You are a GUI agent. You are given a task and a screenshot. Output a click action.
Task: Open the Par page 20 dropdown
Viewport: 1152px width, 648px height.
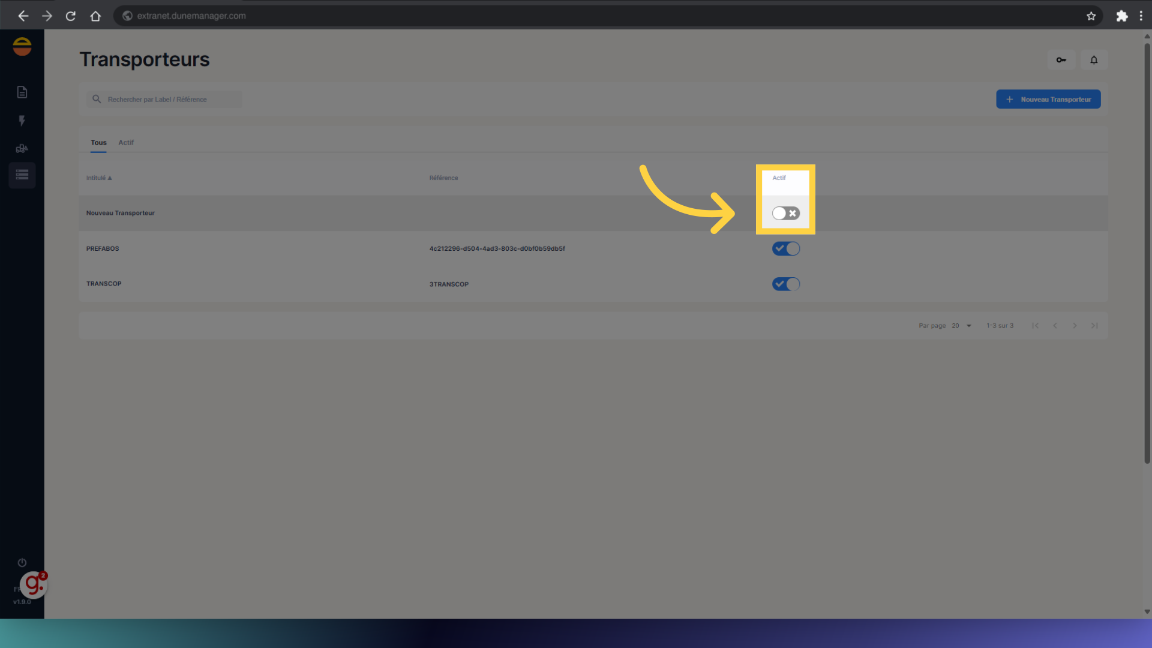tap(961, 326)
